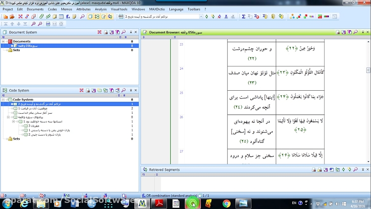Select Sets in the Code System panel
This screenshot has width=371, height=209.
point(16,139)
